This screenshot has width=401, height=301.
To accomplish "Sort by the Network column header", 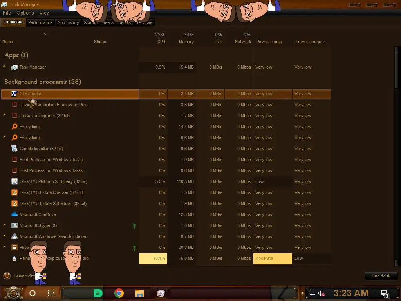I will (243, 42).
